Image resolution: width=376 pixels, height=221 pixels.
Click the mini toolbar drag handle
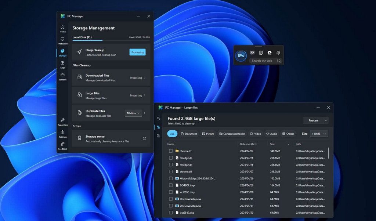(258, 47)
